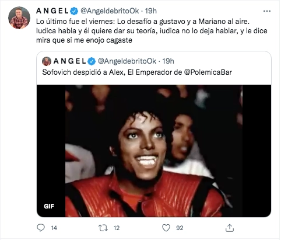This screenshot has width=281, height=240.
Task: Play the Thriller GIF image
Action: click(x=154, y=151)
